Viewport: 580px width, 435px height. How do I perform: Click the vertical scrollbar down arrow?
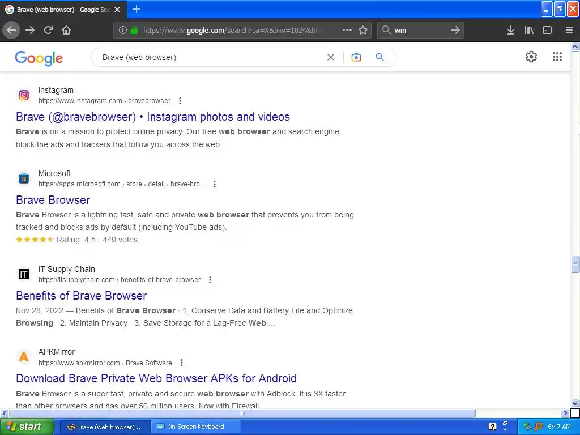click(x=575, y=403)
